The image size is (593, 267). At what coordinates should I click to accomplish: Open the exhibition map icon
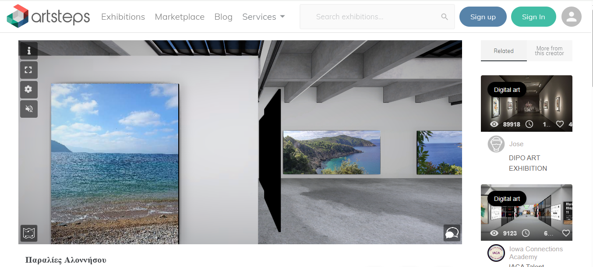coord(29,233)
